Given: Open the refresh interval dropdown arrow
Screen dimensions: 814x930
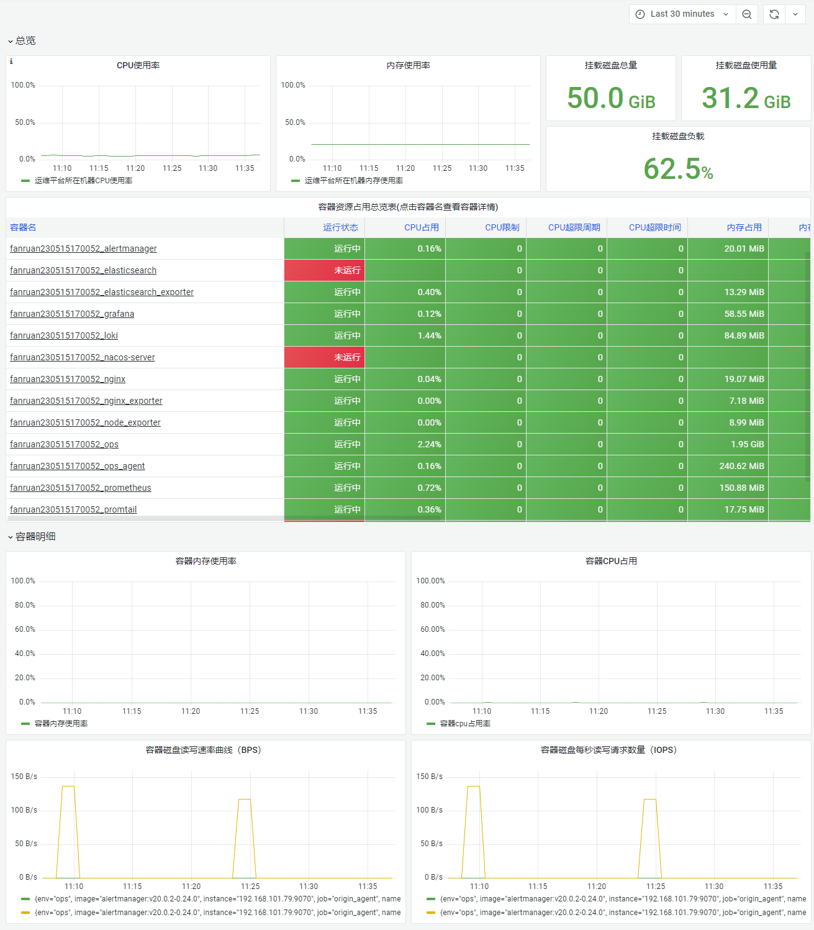Looking at the screenshot, I should 795,14.
